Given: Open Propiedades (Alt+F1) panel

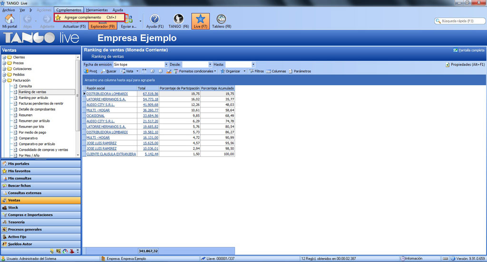Looking at the screenshot, I should [x=465, y=65].
